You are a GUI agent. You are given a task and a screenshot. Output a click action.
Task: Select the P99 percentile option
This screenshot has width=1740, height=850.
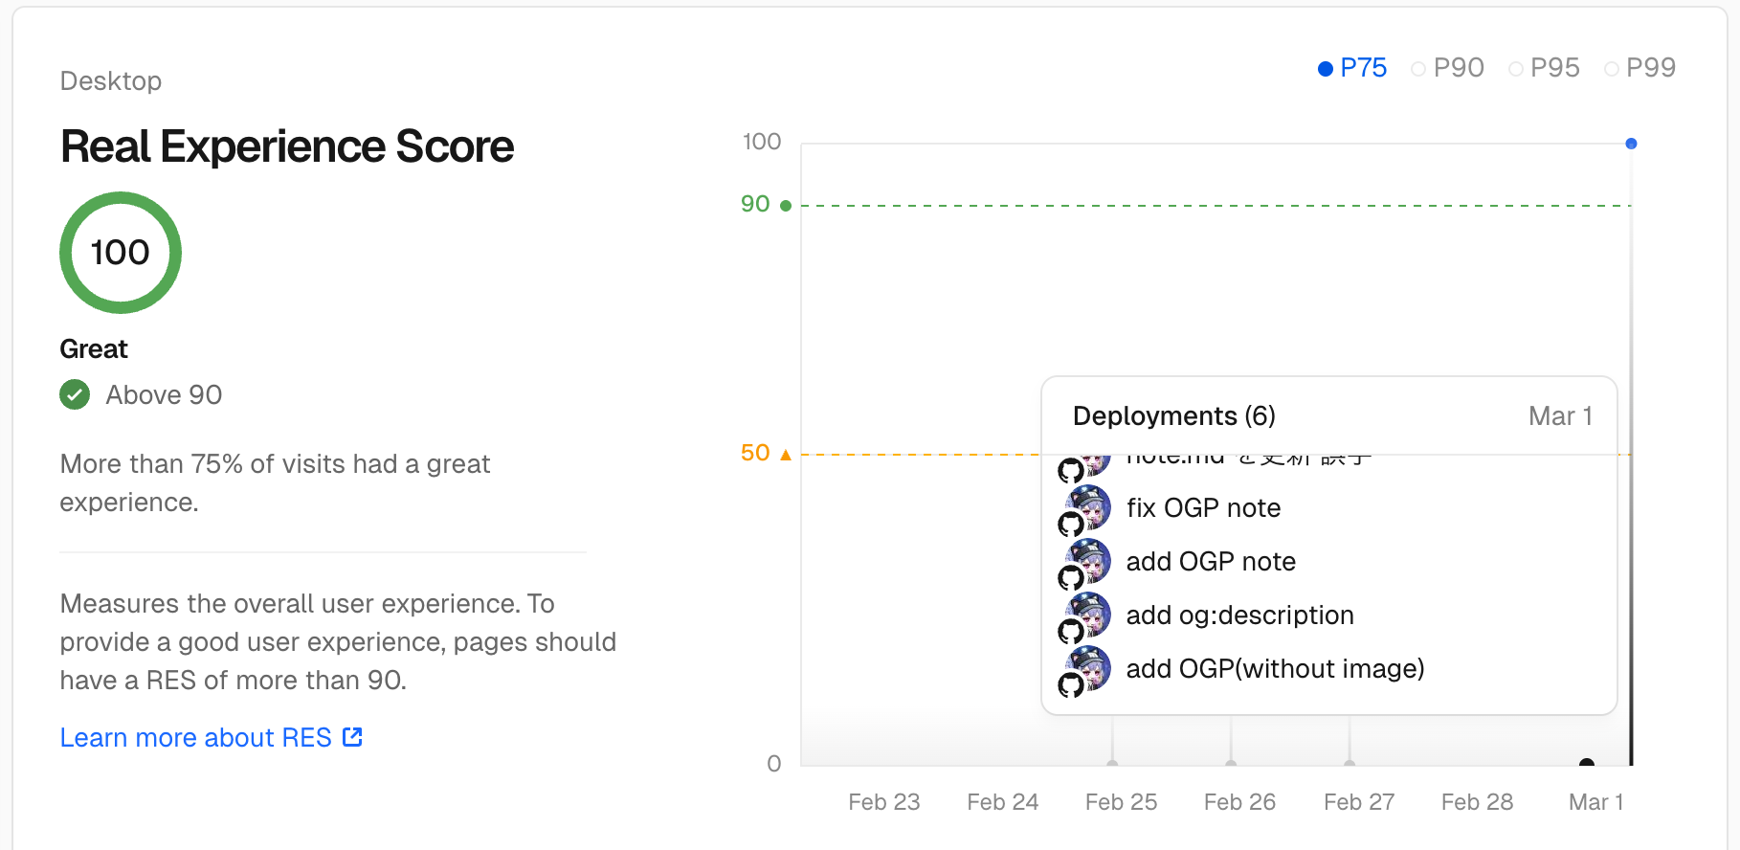[x=1640, y=68]
